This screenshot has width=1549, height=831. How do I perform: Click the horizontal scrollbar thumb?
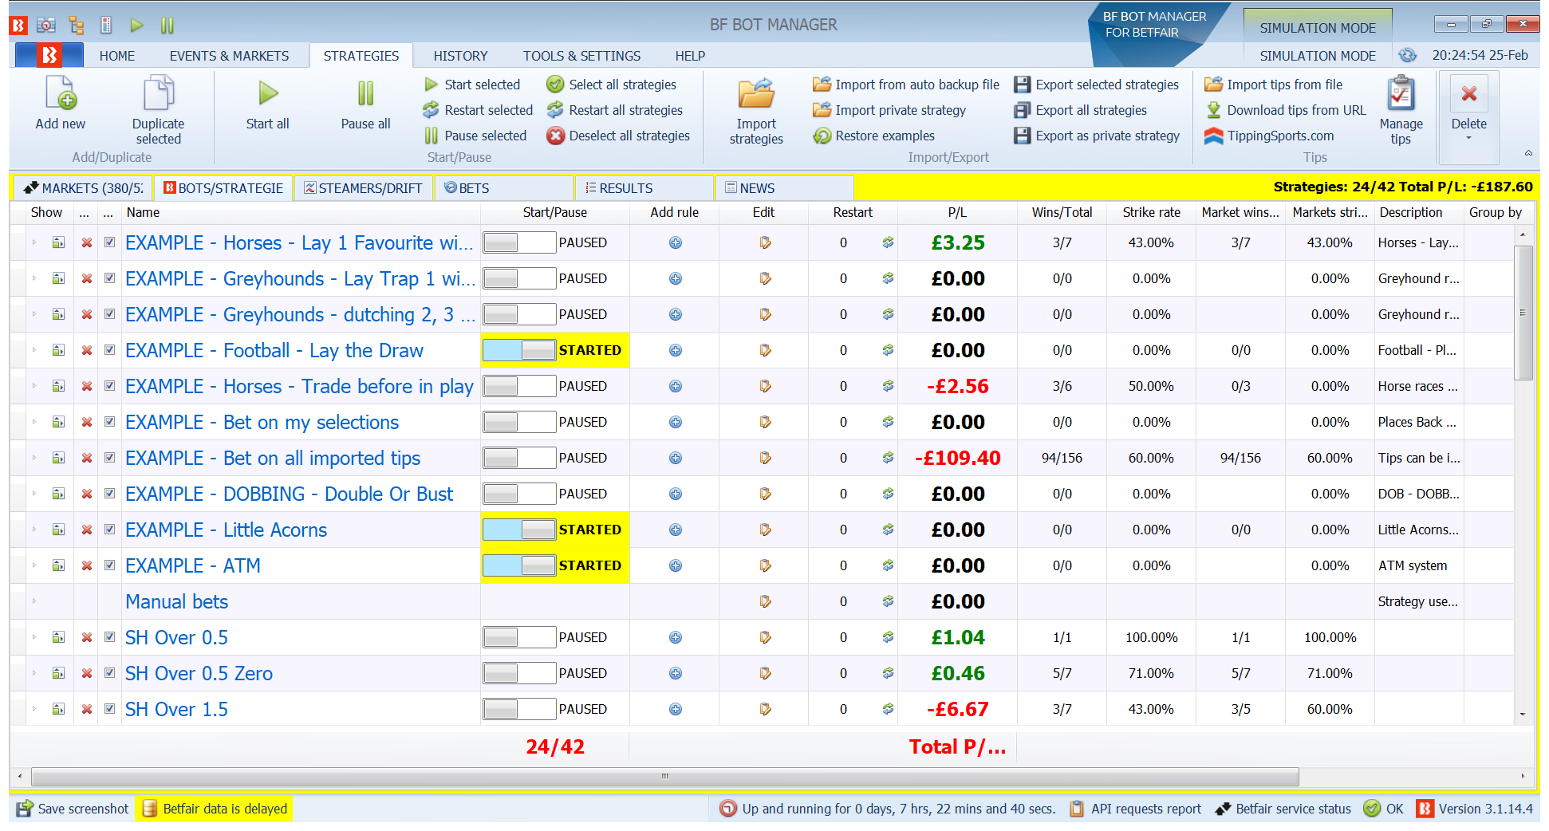pyautogui.click(x=665, y=776)
